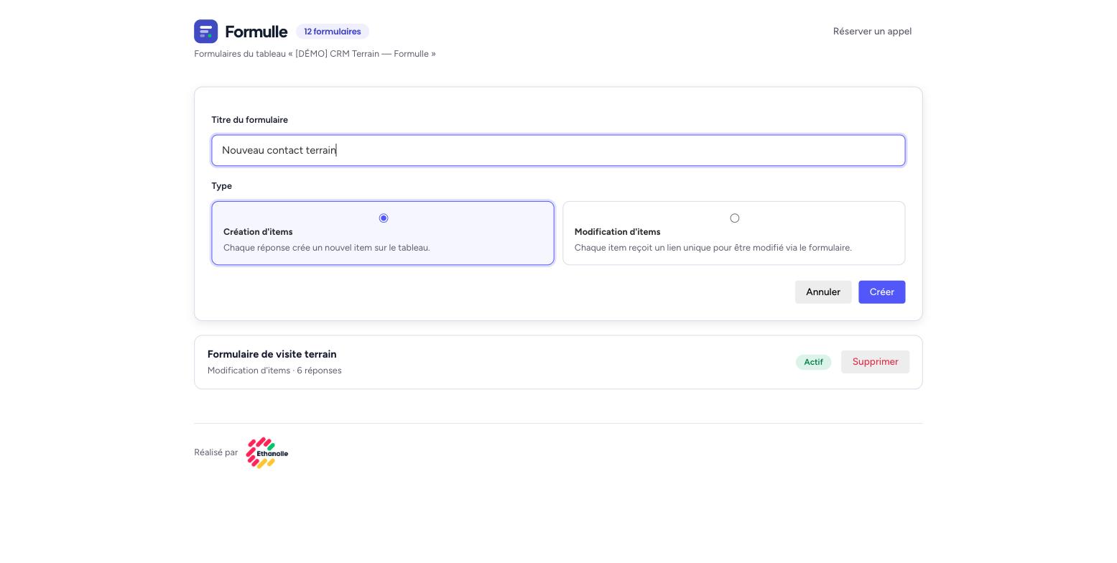Viewport: 1117px width, 563px height.
Task: Click the 12 formulaires badge
Action: (333, 32)
